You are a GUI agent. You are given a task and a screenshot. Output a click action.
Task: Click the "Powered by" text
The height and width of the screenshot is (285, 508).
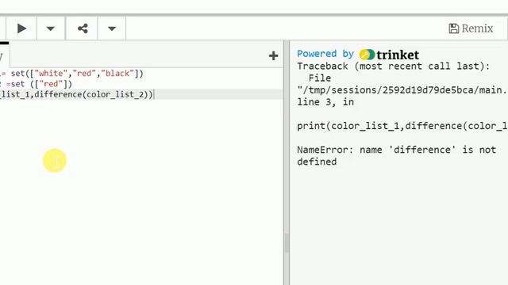coord(325,54)
